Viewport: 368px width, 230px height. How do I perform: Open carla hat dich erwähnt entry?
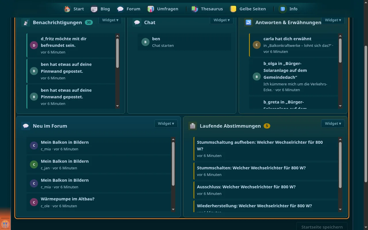(293, 45)
